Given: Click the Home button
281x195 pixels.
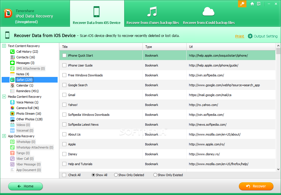Looking at the screenshot, I should 26,186.
